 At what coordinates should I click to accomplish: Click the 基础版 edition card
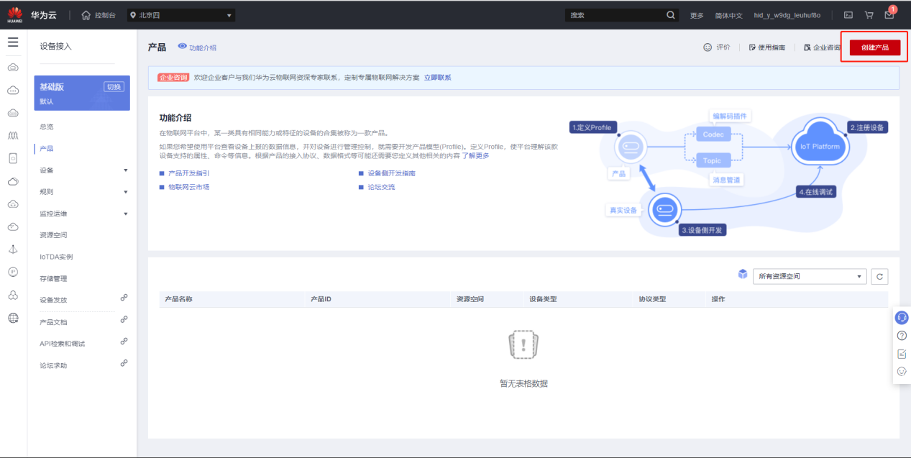pos(82,93)
